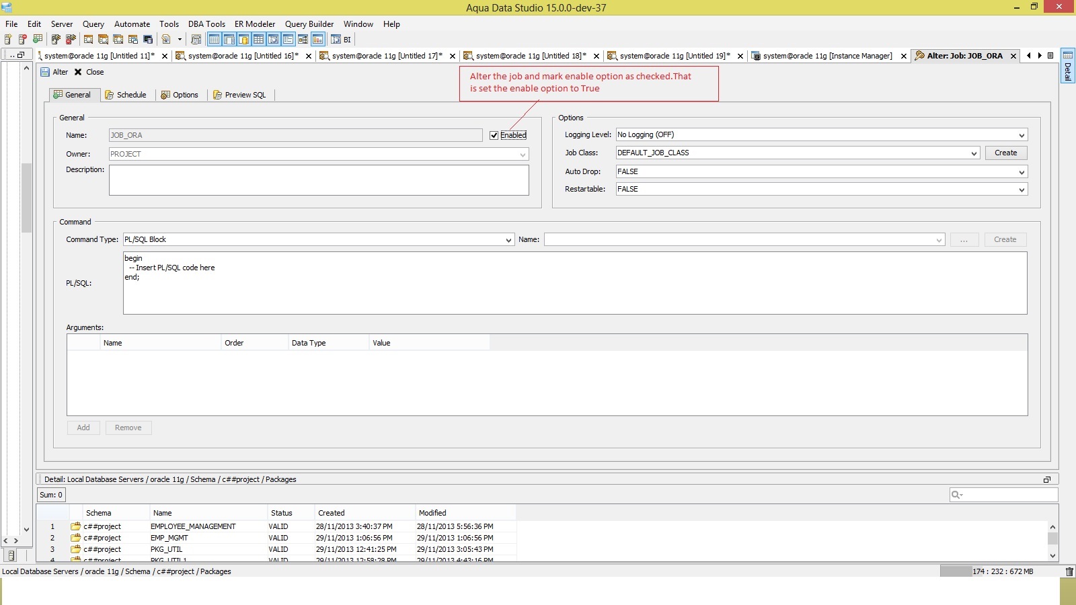Toggle the first highlighted grid view icon
Viewport: 1076px width, 605px height.
[x=215, y=40]
